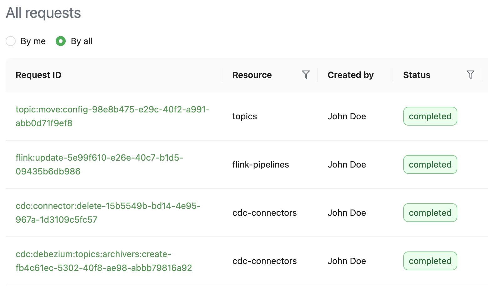Open the Status column filter icon
The width and height of the screenshot is (488, 290).
pos(470,75)
